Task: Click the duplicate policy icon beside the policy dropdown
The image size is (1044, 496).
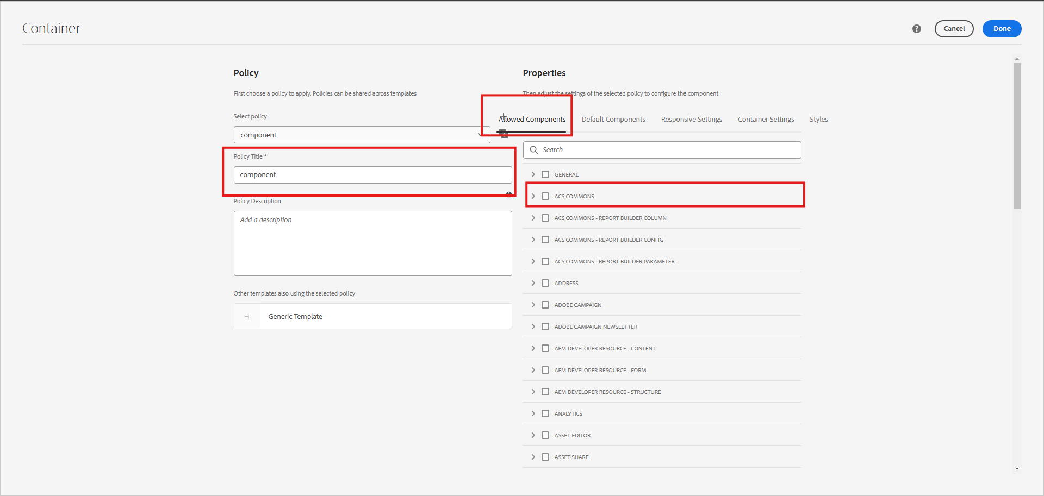Action: click(504, 134)
